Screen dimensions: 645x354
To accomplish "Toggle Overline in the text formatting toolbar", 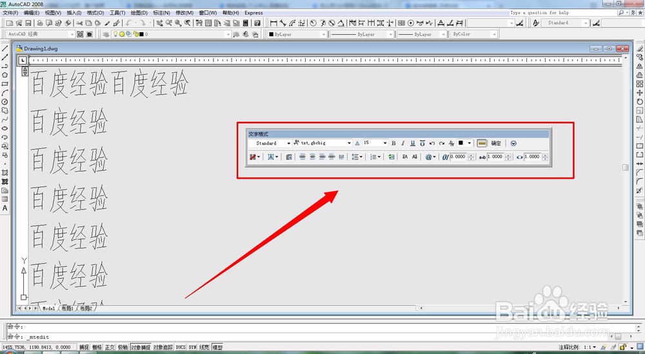I will point(422,144).
